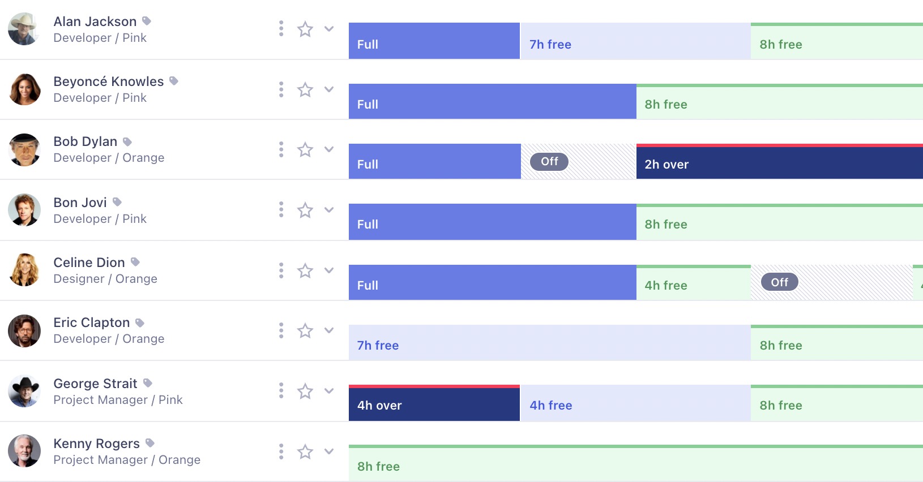The height and width of the screenshot is (482, 923).
Task: Open Eric Clapton's profile link
Action: 91,322
